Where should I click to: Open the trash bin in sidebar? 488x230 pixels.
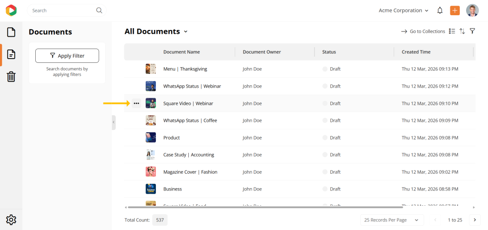point(11,76)
